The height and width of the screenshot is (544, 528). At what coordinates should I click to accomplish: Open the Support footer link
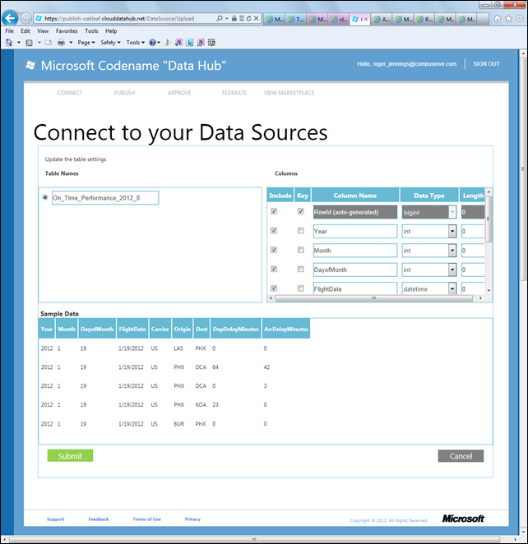(56, 519)
